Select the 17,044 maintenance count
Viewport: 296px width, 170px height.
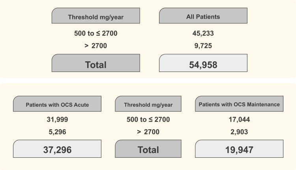click(x=240, y=120)
